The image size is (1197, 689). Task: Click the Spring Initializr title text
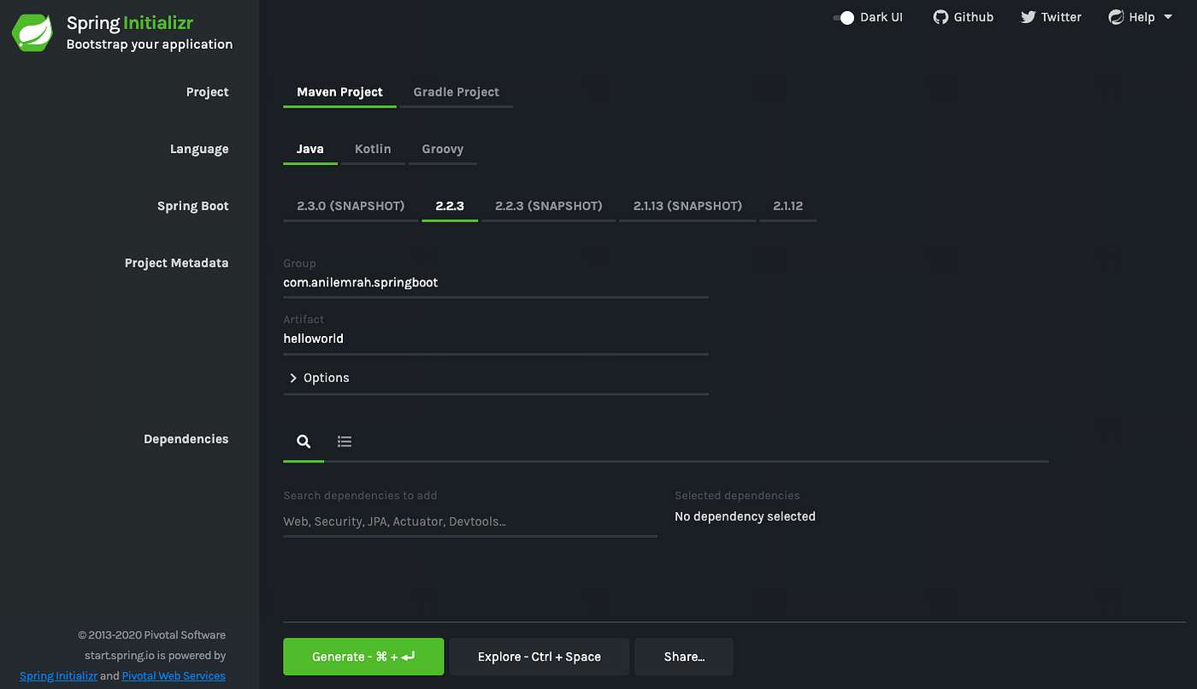tap(130, 23)
